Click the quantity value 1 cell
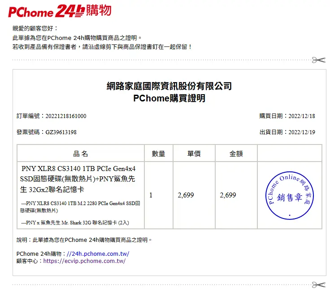 pos(151,195)
